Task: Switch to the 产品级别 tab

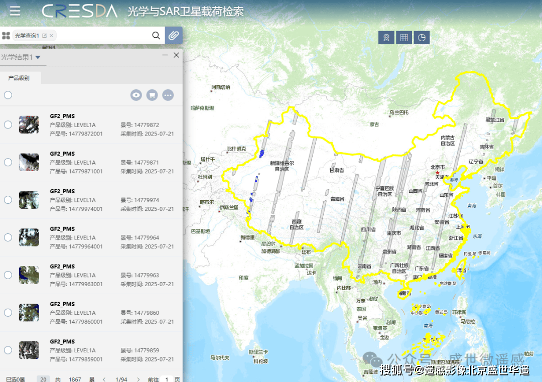Action: click(19, 78)
